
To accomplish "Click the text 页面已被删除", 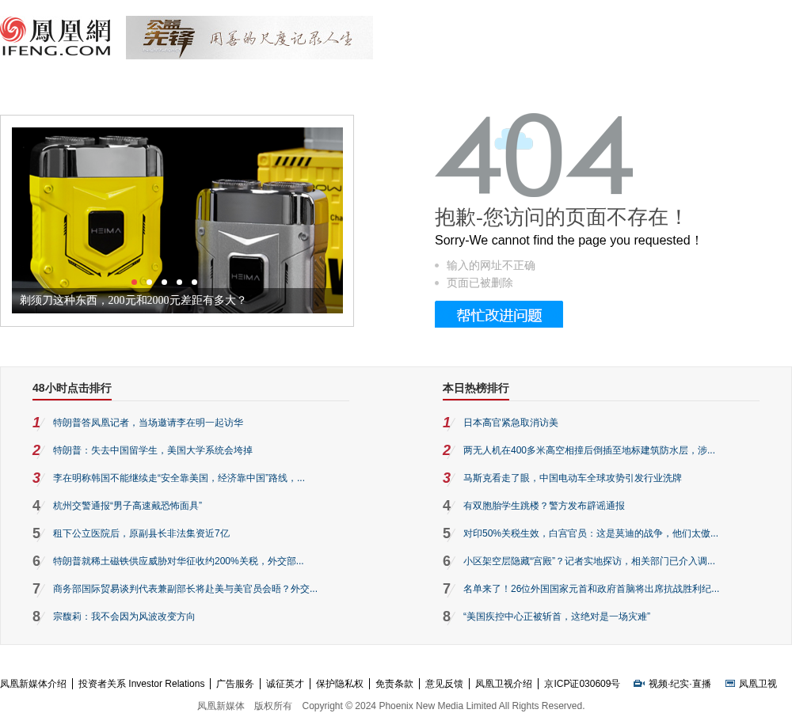I will tap(479, 283).
